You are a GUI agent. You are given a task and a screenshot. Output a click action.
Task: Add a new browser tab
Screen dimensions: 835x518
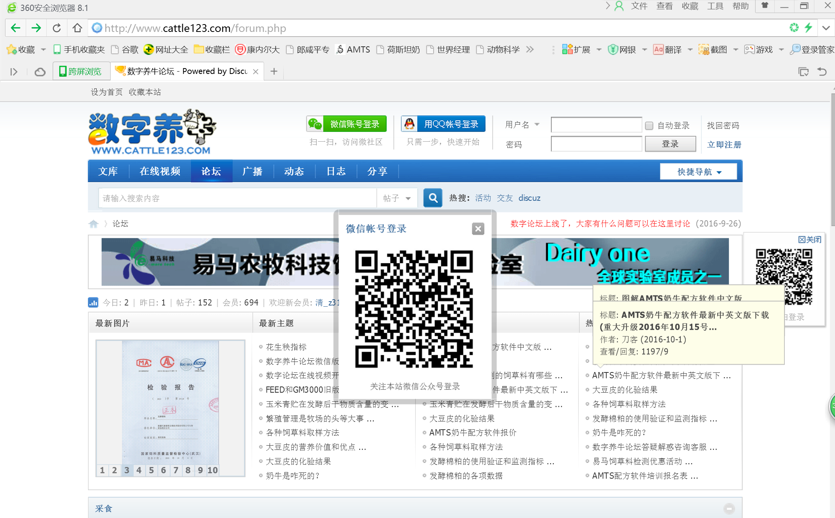[274, 71]
